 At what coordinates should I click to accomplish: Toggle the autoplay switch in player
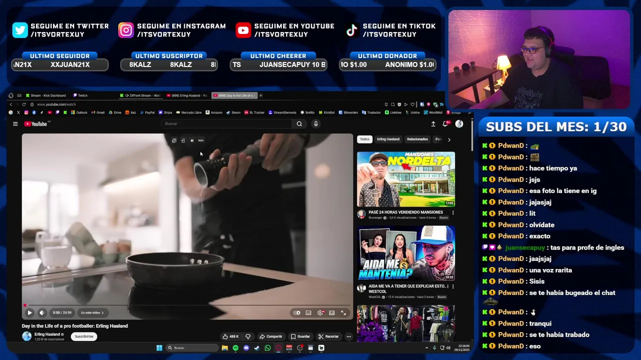tap(297, 312)
